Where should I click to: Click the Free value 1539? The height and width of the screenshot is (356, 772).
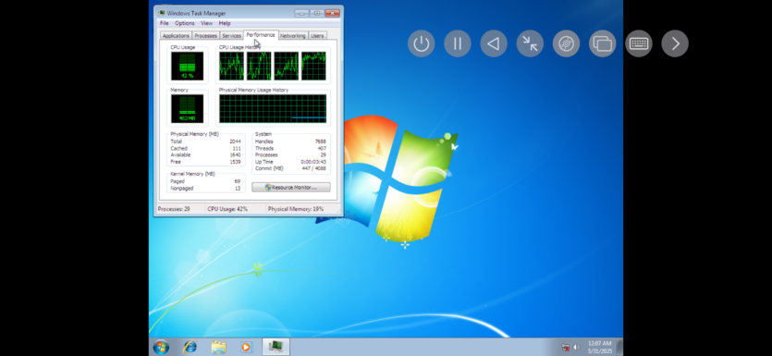pyautogui.click(x=235, y=162)
